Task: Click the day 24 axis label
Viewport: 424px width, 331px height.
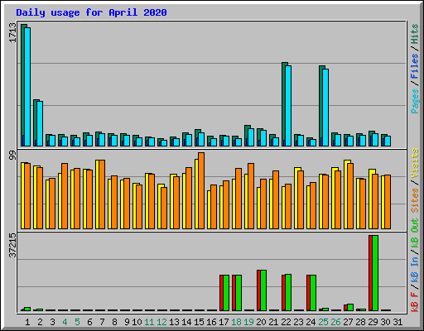Action: pos(311,322)
